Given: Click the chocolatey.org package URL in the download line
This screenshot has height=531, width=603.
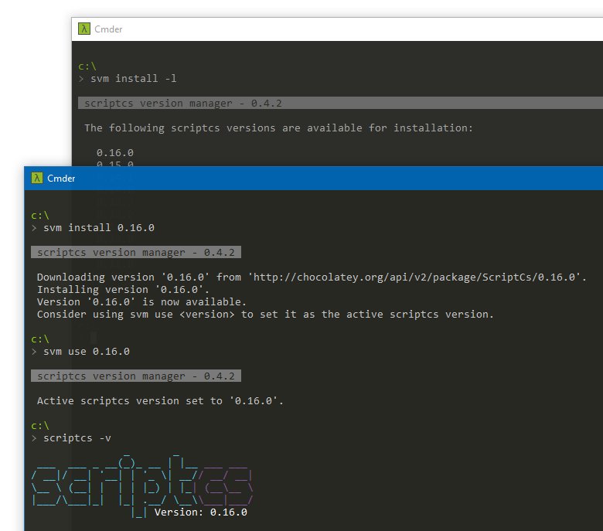Looking at the screenshot, I should click(414, 277).
